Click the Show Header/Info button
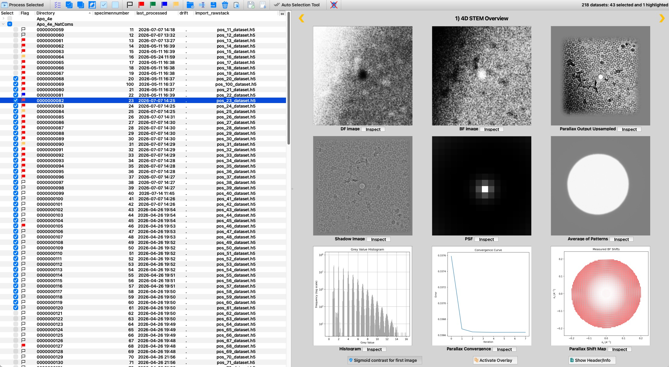The width and height of the screenshot is (669, 367). pyautogui.click(x=592, y=360)
